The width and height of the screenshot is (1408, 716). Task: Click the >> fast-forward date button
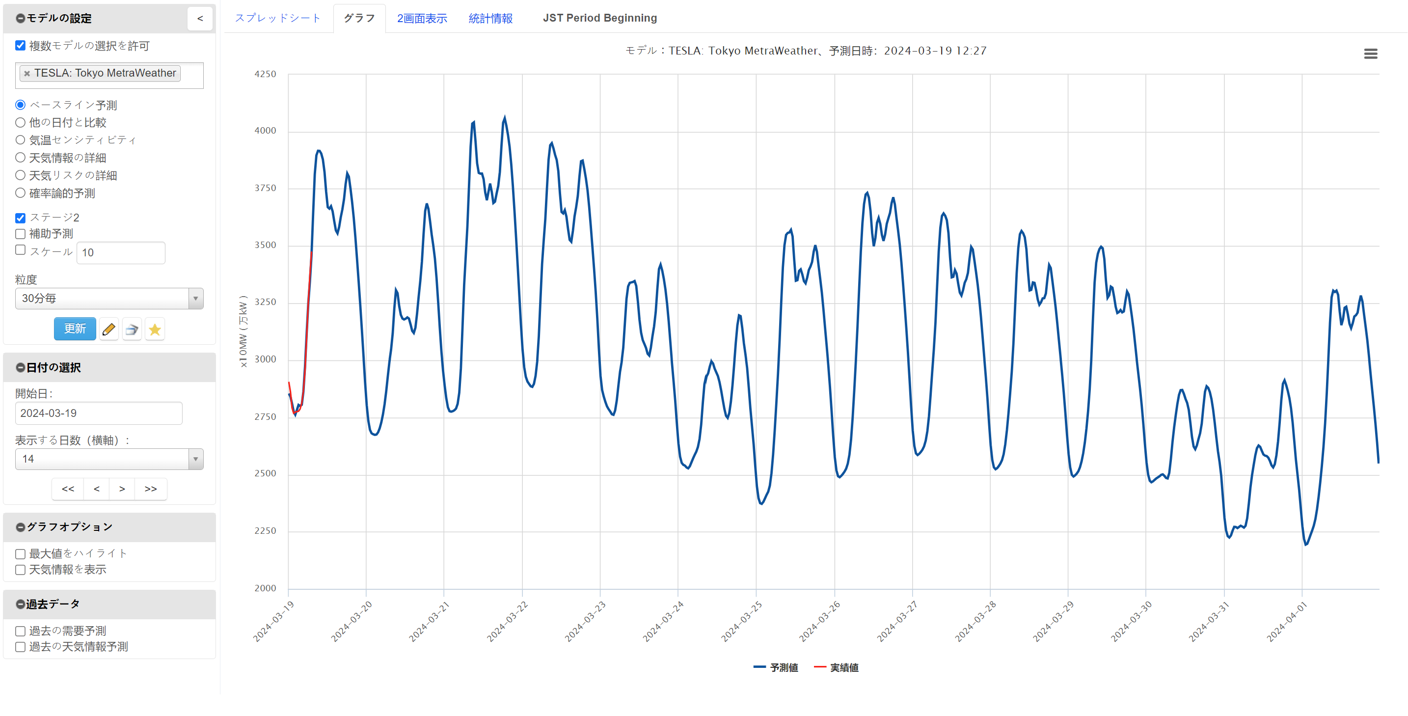[x=150, y=489]
